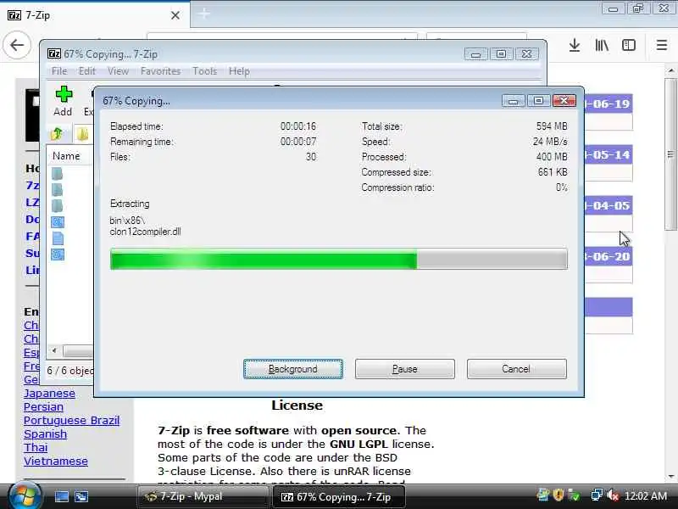The image size is (678, 509).
Task: Click the Total size value 594 MB
Action: point(552,126)
